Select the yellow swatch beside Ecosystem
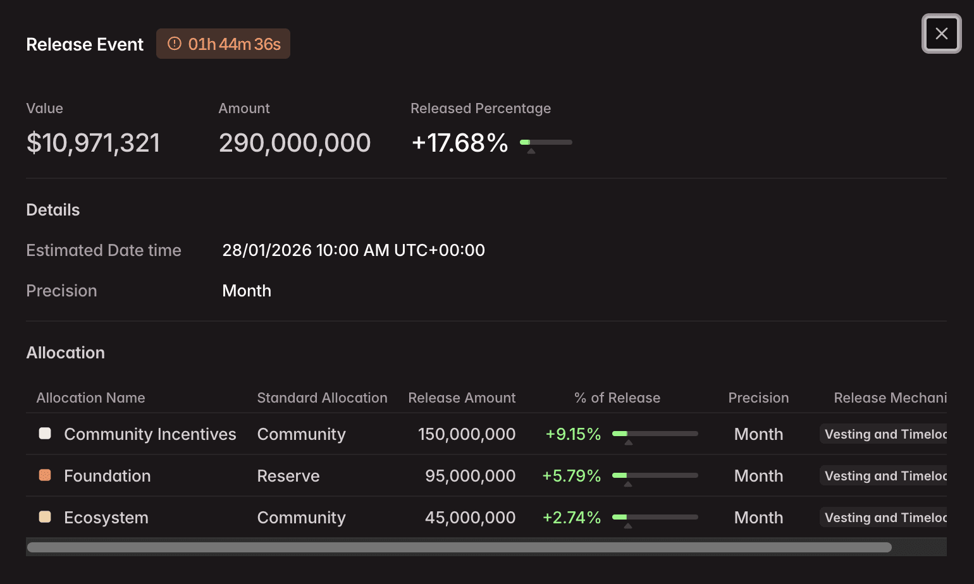 (44, 516)
